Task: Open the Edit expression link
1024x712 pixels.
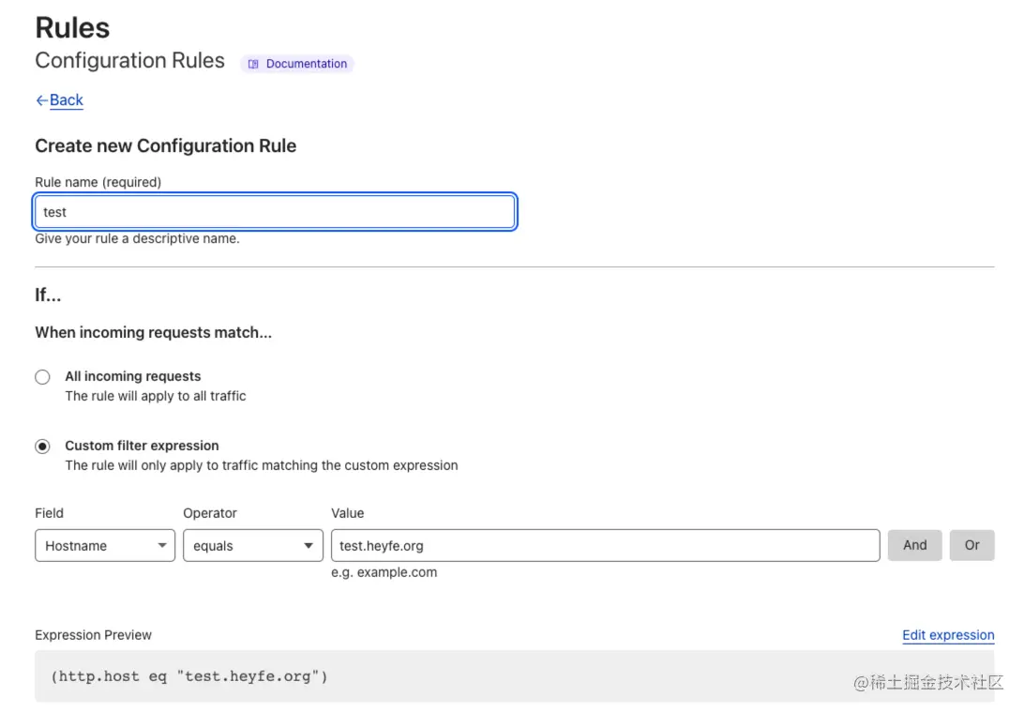Action: point(947,635)
